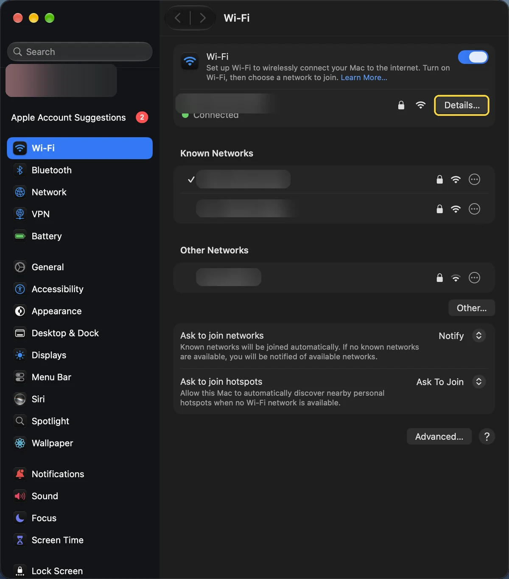Open the Other networks button
This screenshot has width=509, height=579.
[471, 308]
